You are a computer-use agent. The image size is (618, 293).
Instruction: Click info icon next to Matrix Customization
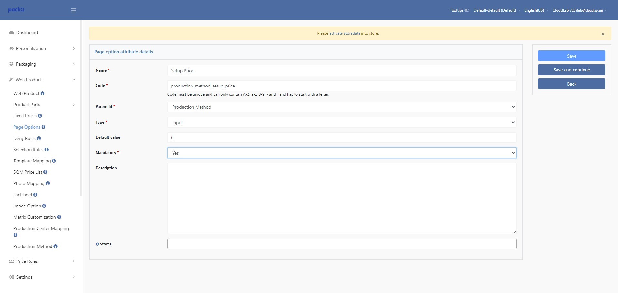59,217
